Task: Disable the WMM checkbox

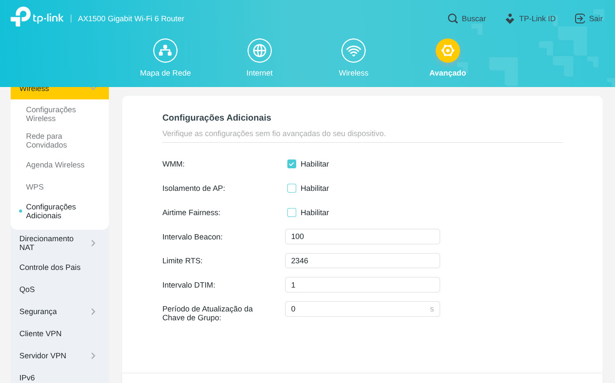Action: 292,164
